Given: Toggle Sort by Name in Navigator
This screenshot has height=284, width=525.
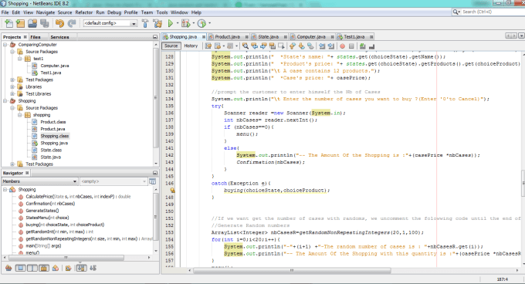Looking at the screenshot, I should 81,268.
